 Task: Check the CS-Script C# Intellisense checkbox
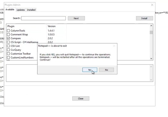pos(8,42)
